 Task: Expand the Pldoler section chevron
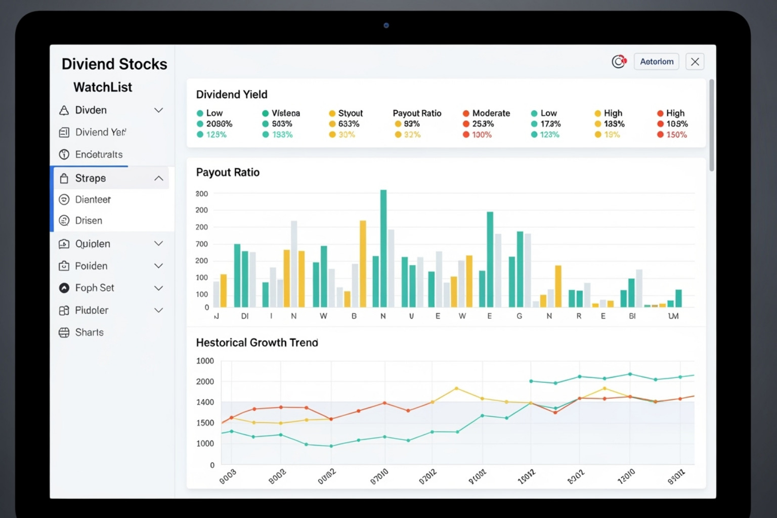pos(158,311)
